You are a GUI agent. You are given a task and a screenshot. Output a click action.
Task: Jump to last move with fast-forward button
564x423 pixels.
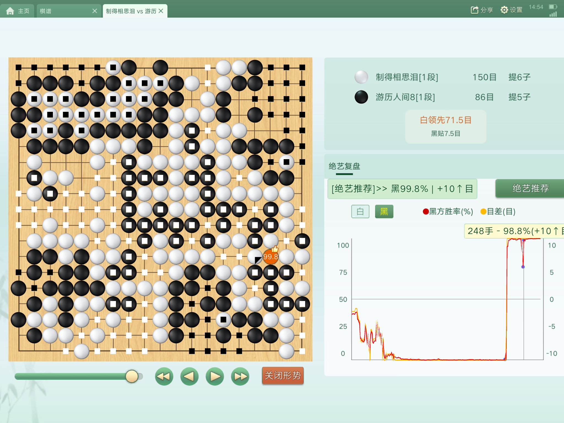(240, 376)
